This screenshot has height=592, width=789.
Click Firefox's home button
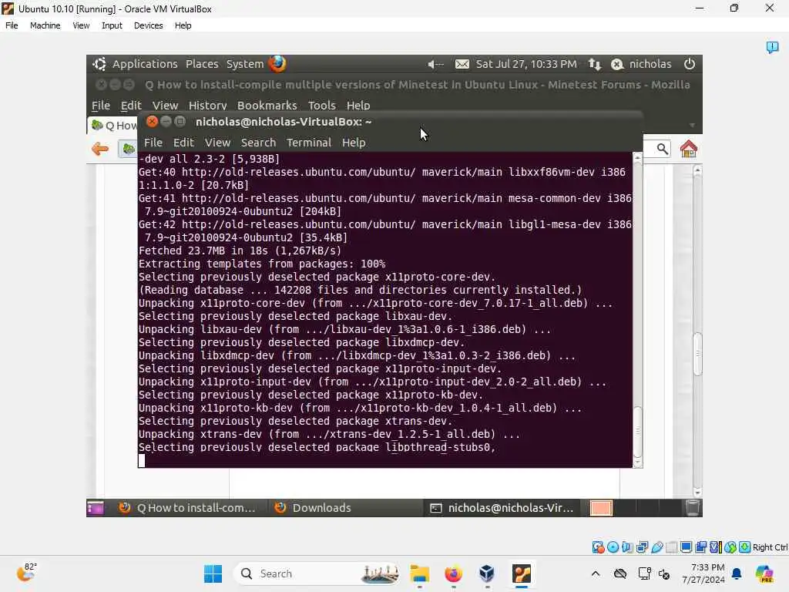pos(688,149)
